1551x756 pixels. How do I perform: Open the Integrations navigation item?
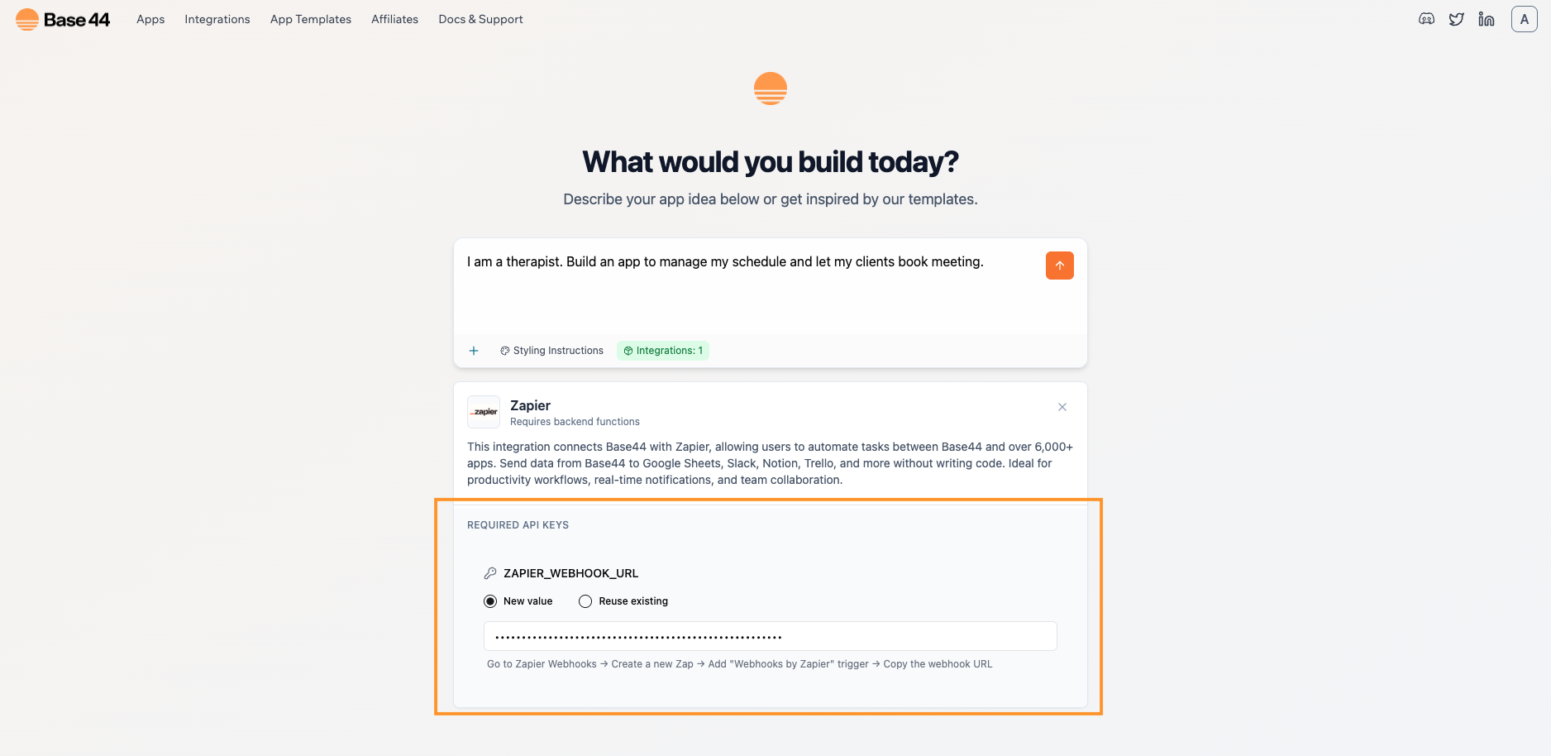click(x=217, y=18)
